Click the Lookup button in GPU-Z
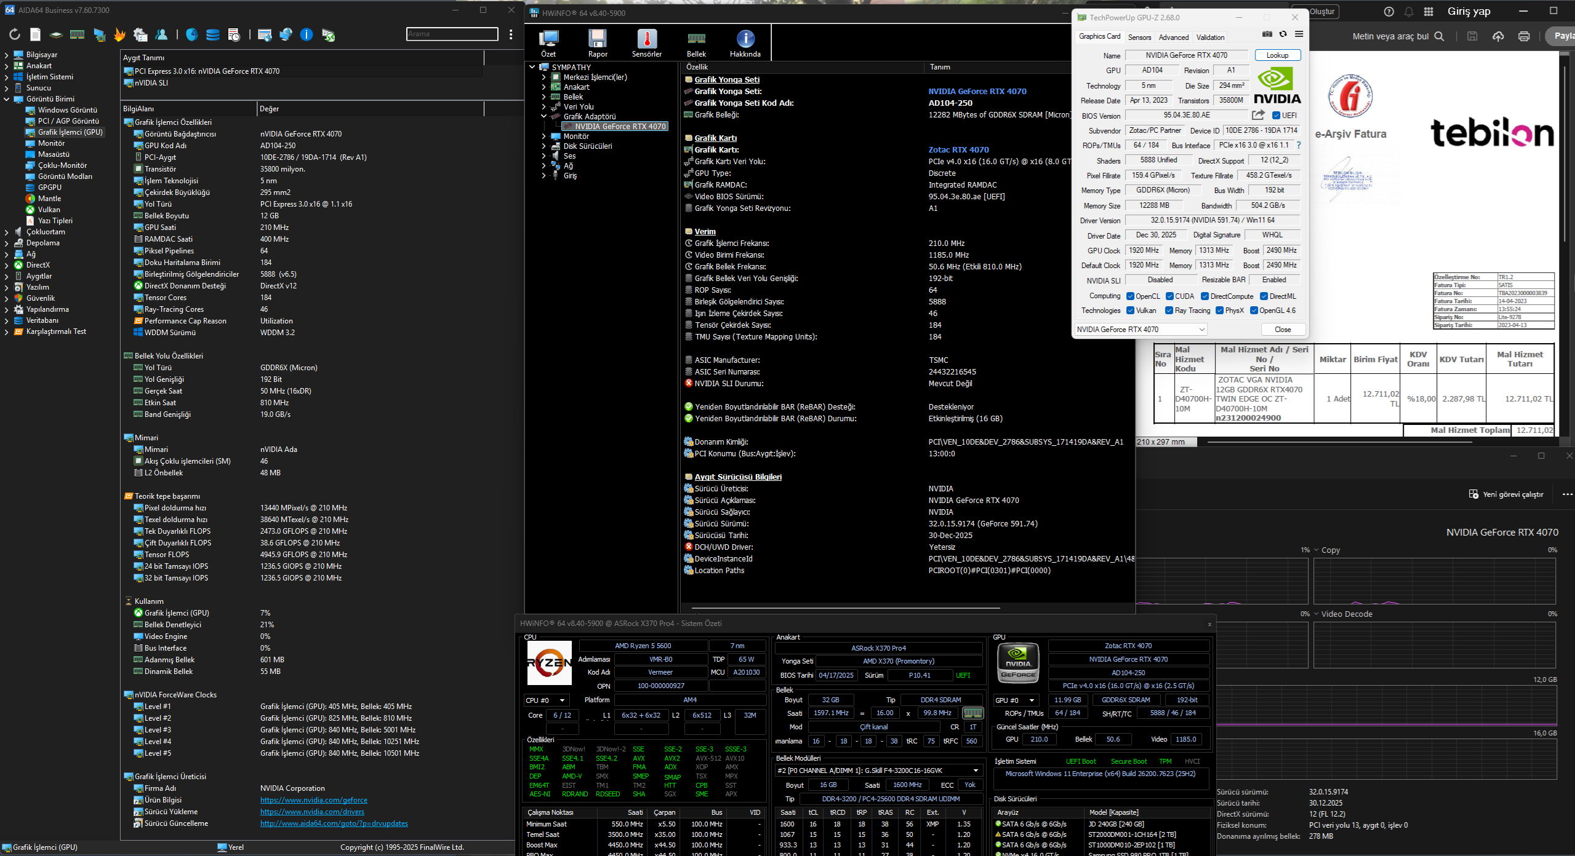The height and width of the screenshot is (856, 1575). coord(1277,55)
